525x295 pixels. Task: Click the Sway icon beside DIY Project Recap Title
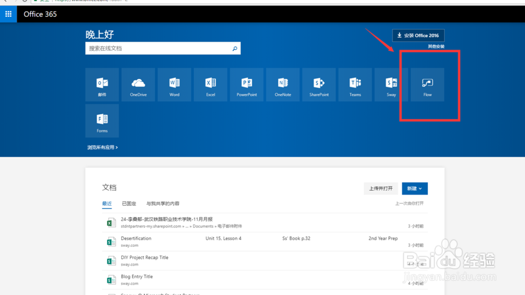click(111, 260)
